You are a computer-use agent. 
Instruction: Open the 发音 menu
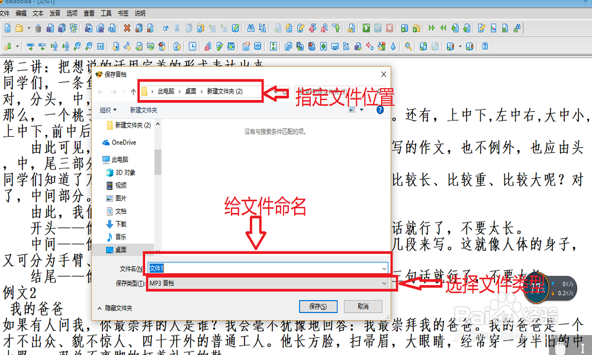[54, 13]
